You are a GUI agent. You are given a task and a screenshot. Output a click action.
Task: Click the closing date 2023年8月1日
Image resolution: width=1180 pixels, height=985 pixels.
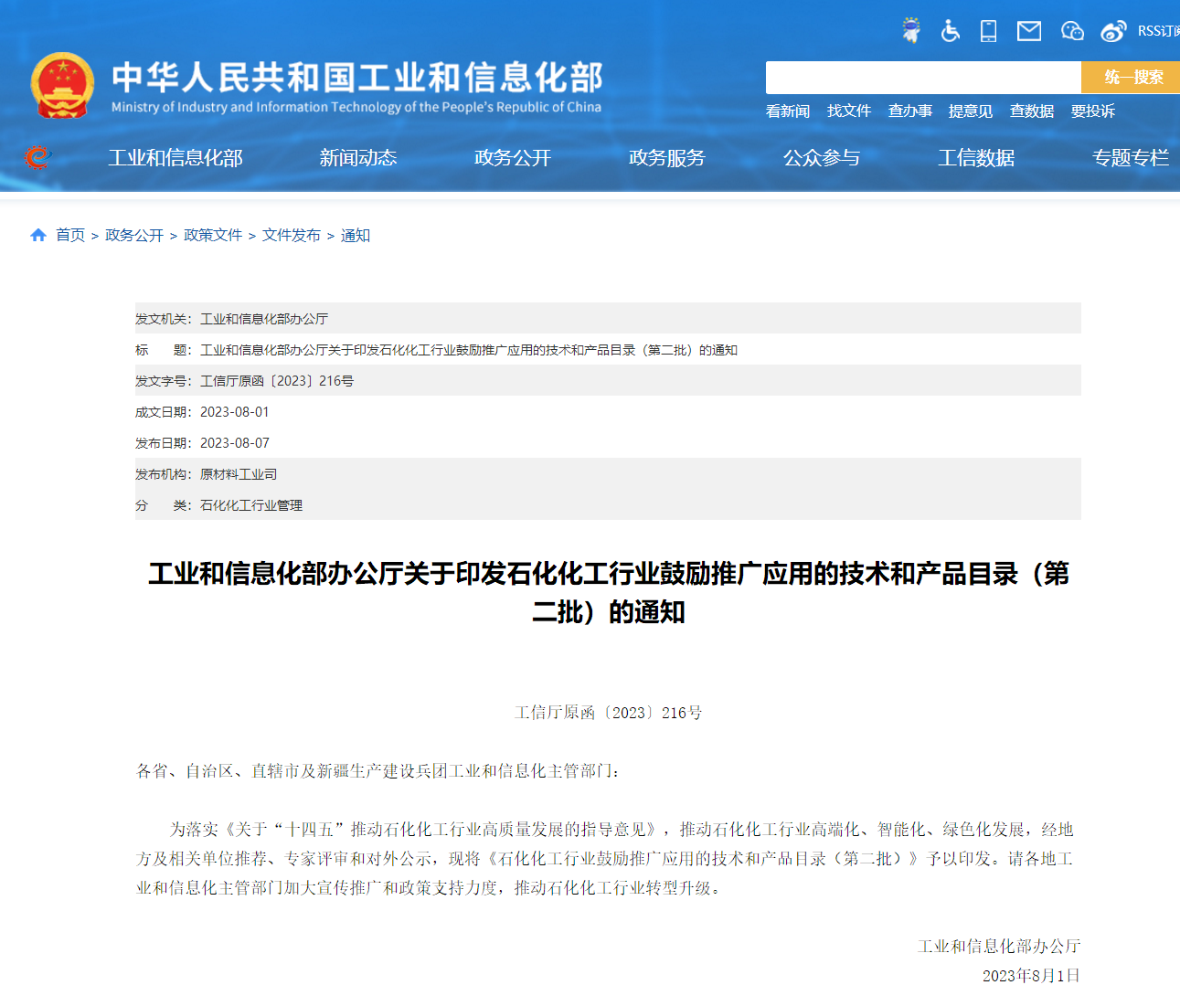tap(1032, 975)
